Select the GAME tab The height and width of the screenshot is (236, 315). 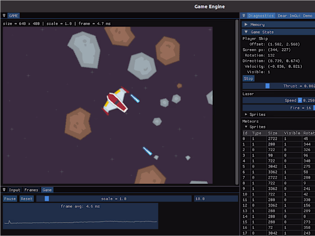tap(13, 16)
